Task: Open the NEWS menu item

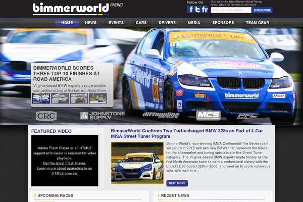Action: pyautogui.click(x=90, y=23)
